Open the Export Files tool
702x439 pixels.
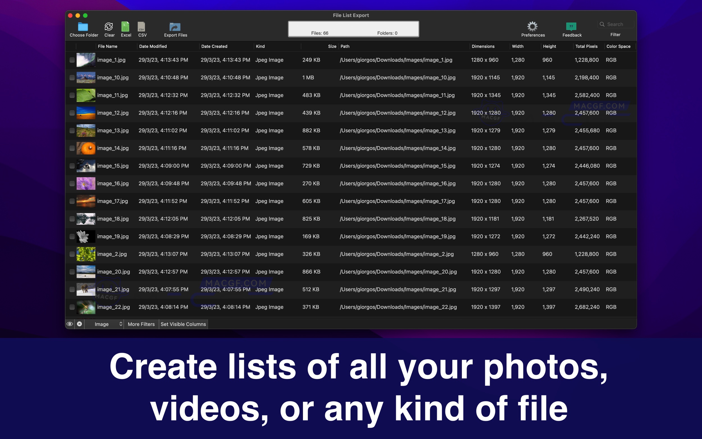pos(175,27)
